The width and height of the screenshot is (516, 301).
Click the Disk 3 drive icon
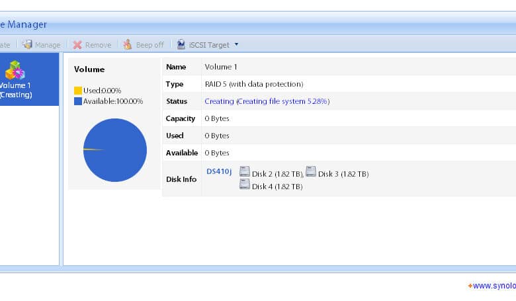311,171
